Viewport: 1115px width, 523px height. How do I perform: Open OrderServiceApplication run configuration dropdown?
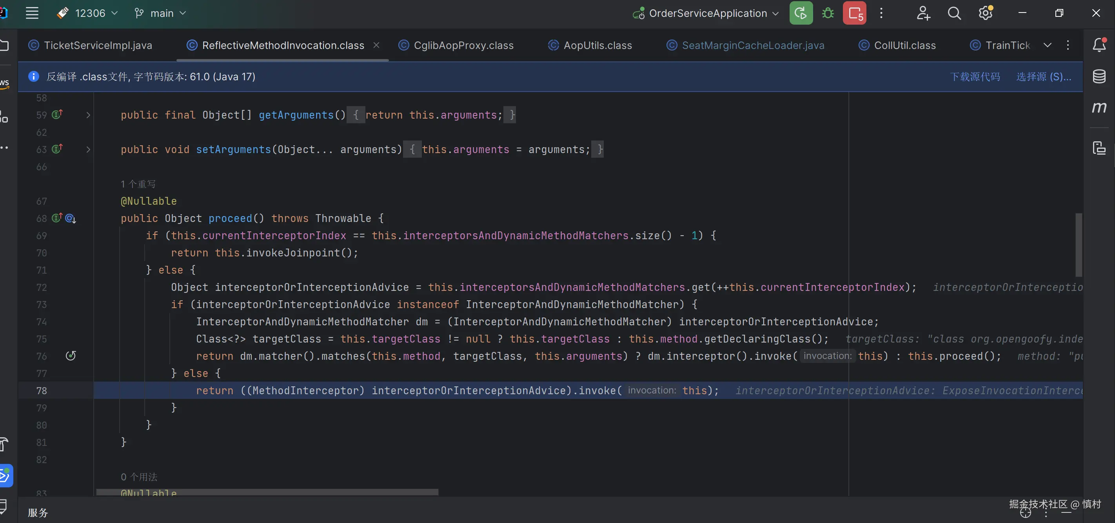coord(708,13)
